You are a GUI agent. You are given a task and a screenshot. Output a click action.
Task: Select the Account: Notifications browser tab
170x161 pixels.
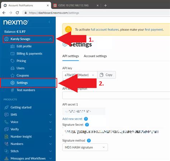[x=26, y=5]
